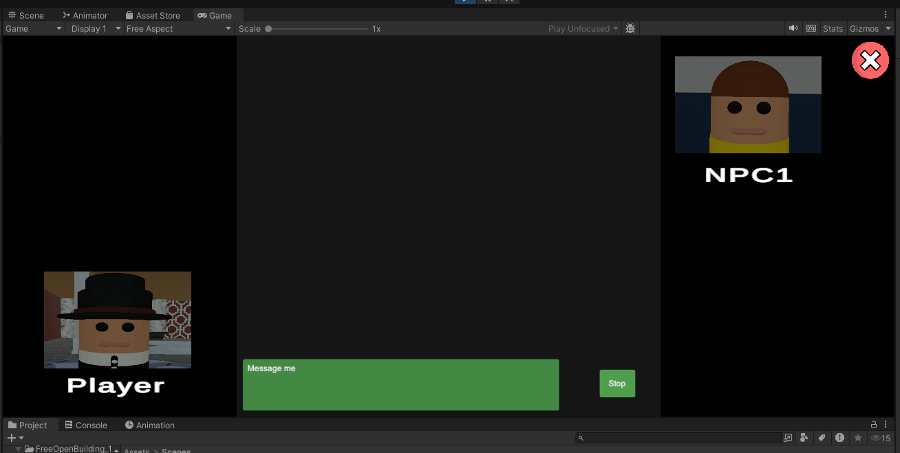
Task: Open favorites star icon in Project panel
Action: click(x=857, y=438)
